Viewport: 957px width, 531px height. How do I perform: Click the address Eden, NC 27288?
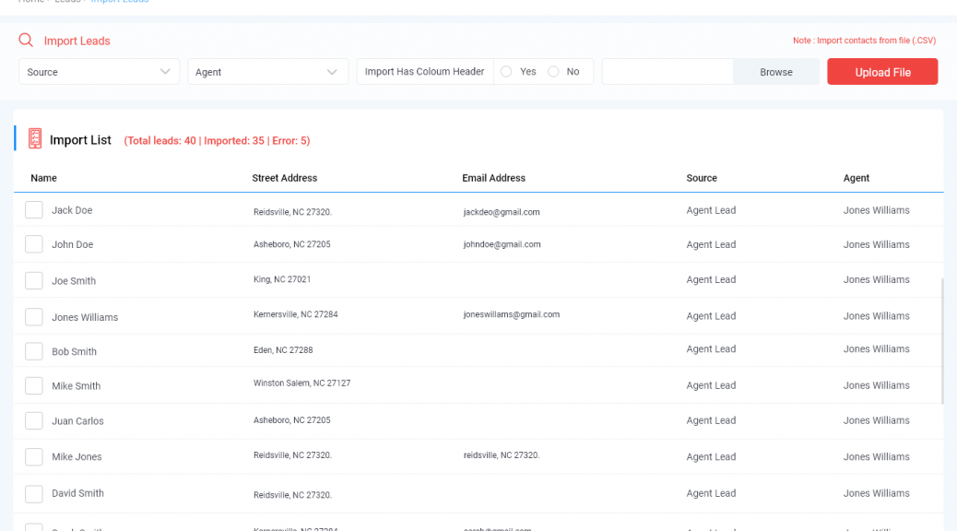[283, 350]
